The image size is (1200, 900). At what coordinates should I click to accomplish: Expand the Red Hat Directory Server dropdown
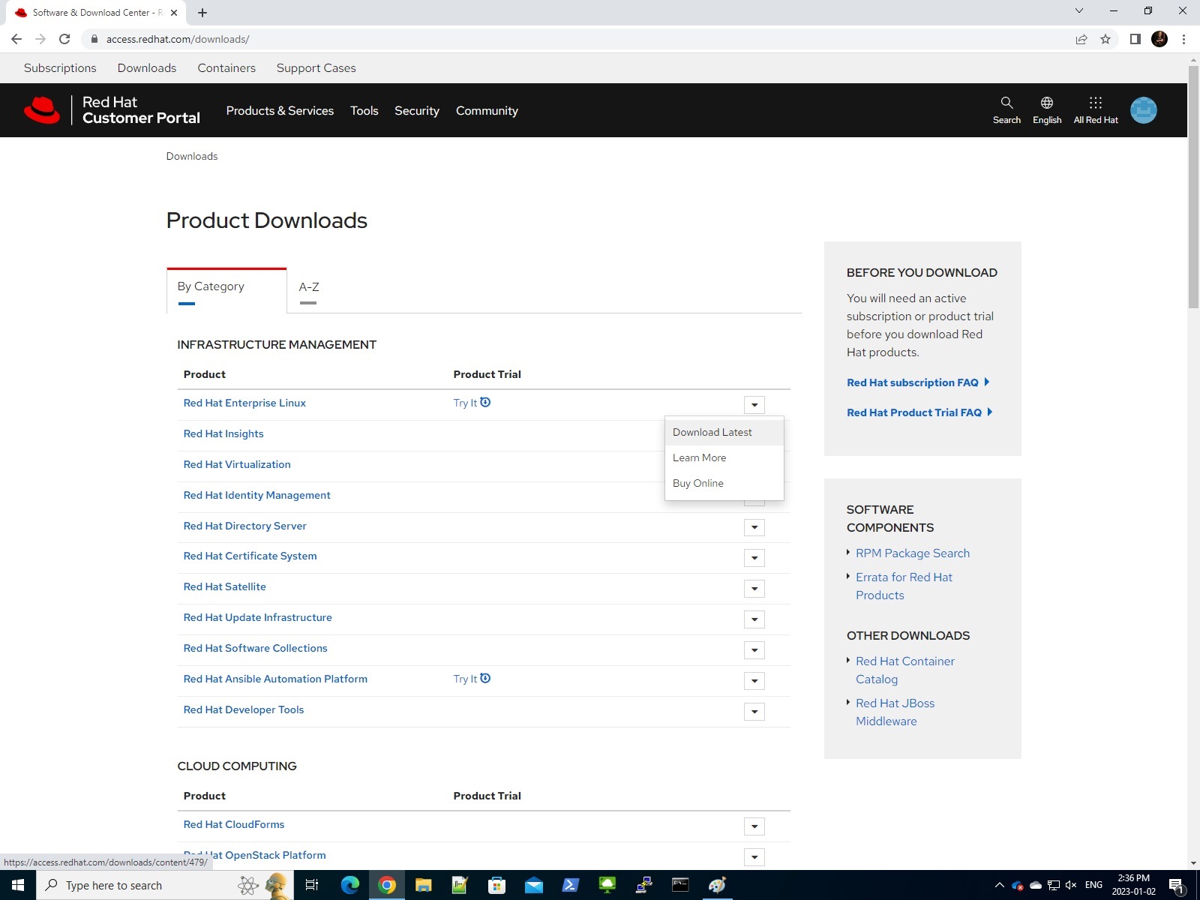click(x=754, y=527)
